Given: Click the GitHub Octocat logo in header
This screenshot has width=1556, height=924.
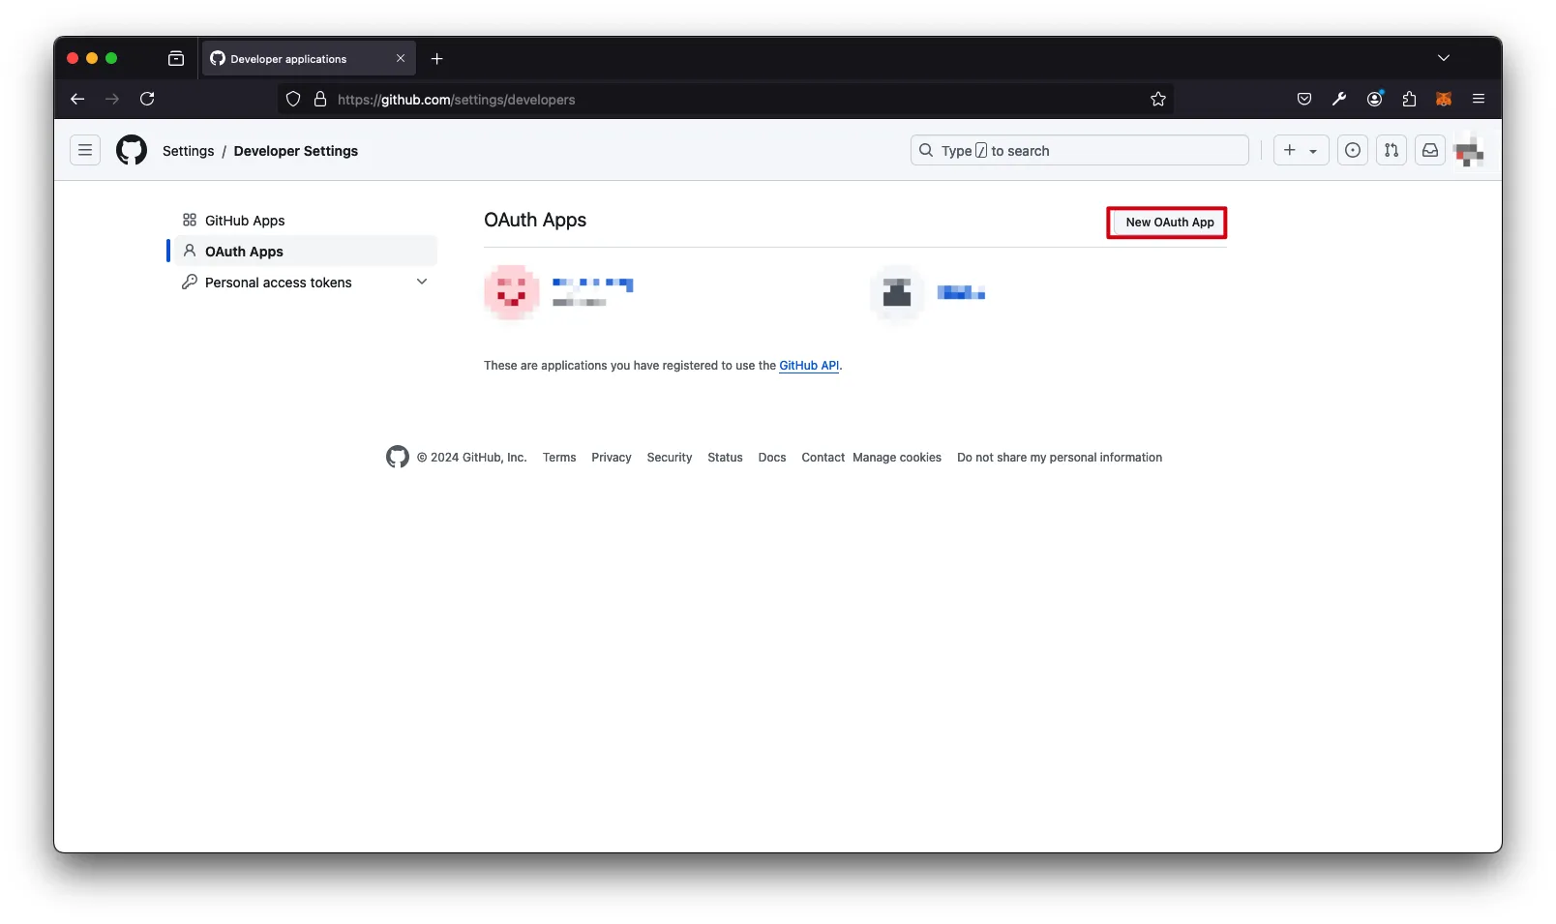Looking at the screenshot, I should (132, 151).
